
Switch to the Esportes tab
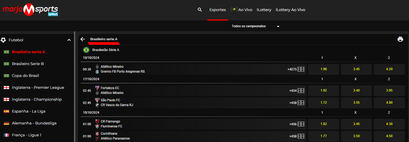(218, 10)
